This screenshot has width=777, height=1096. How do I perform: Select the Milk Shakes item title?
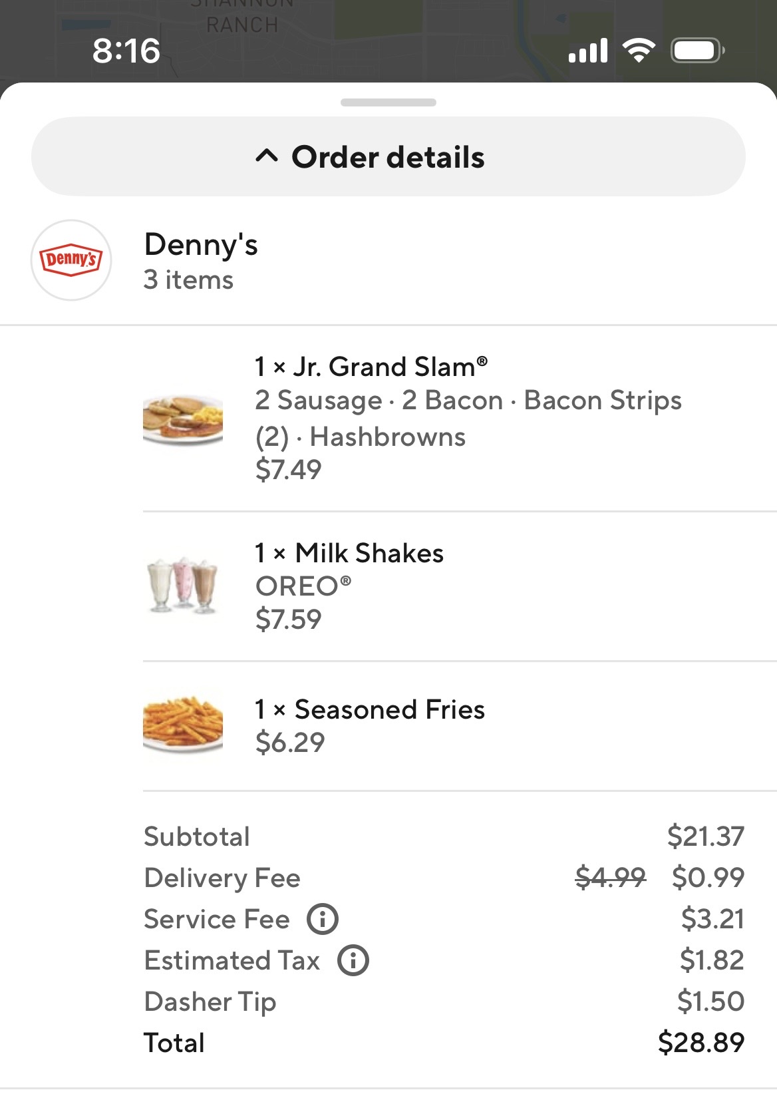(349, 553)
